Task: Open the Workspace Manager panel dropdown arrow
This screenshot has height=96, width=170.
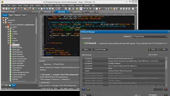Action: point(33,12)
